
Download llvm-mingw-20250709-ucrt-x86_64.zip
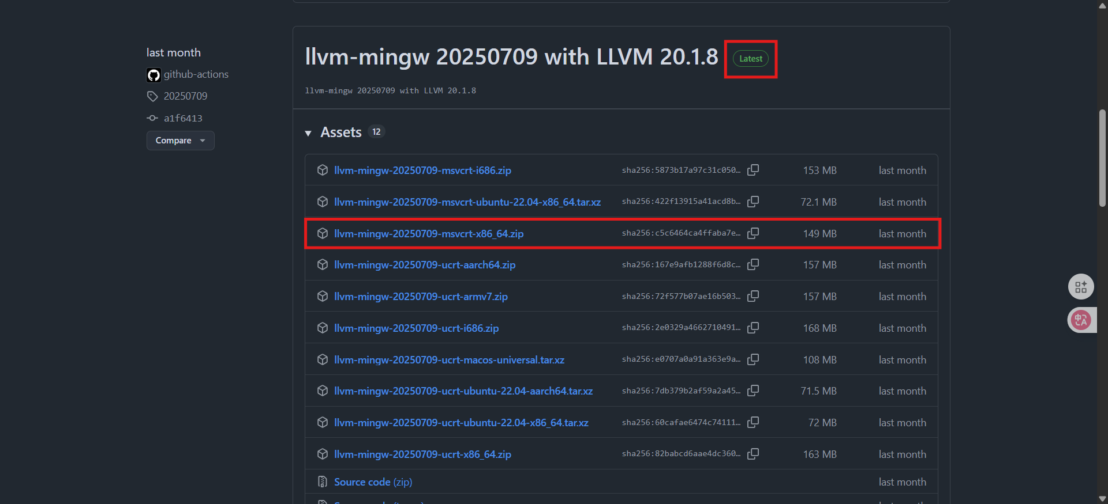[422, 454]
